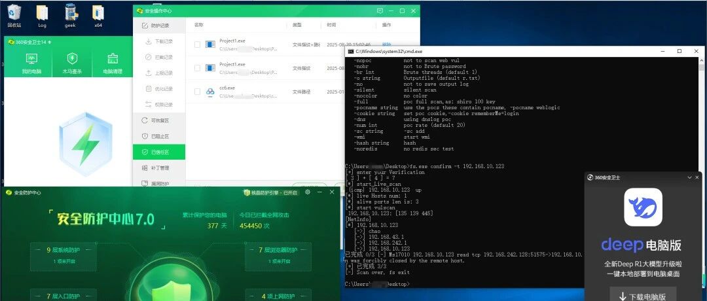The image size is (707, 301).
Task: Open 拦截记录 in the sidebar
Action: point(159,57)
